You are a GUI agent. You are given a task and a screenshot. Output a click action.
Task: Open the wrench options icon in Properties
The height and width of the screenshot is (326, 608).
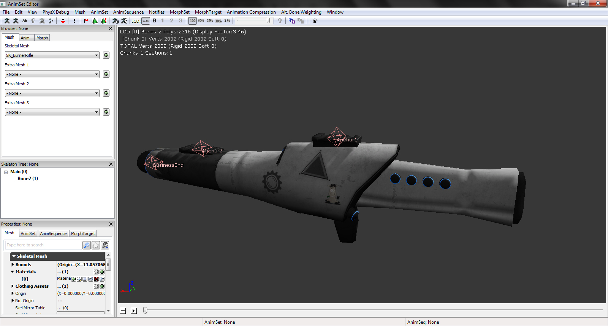pos(105,245)
